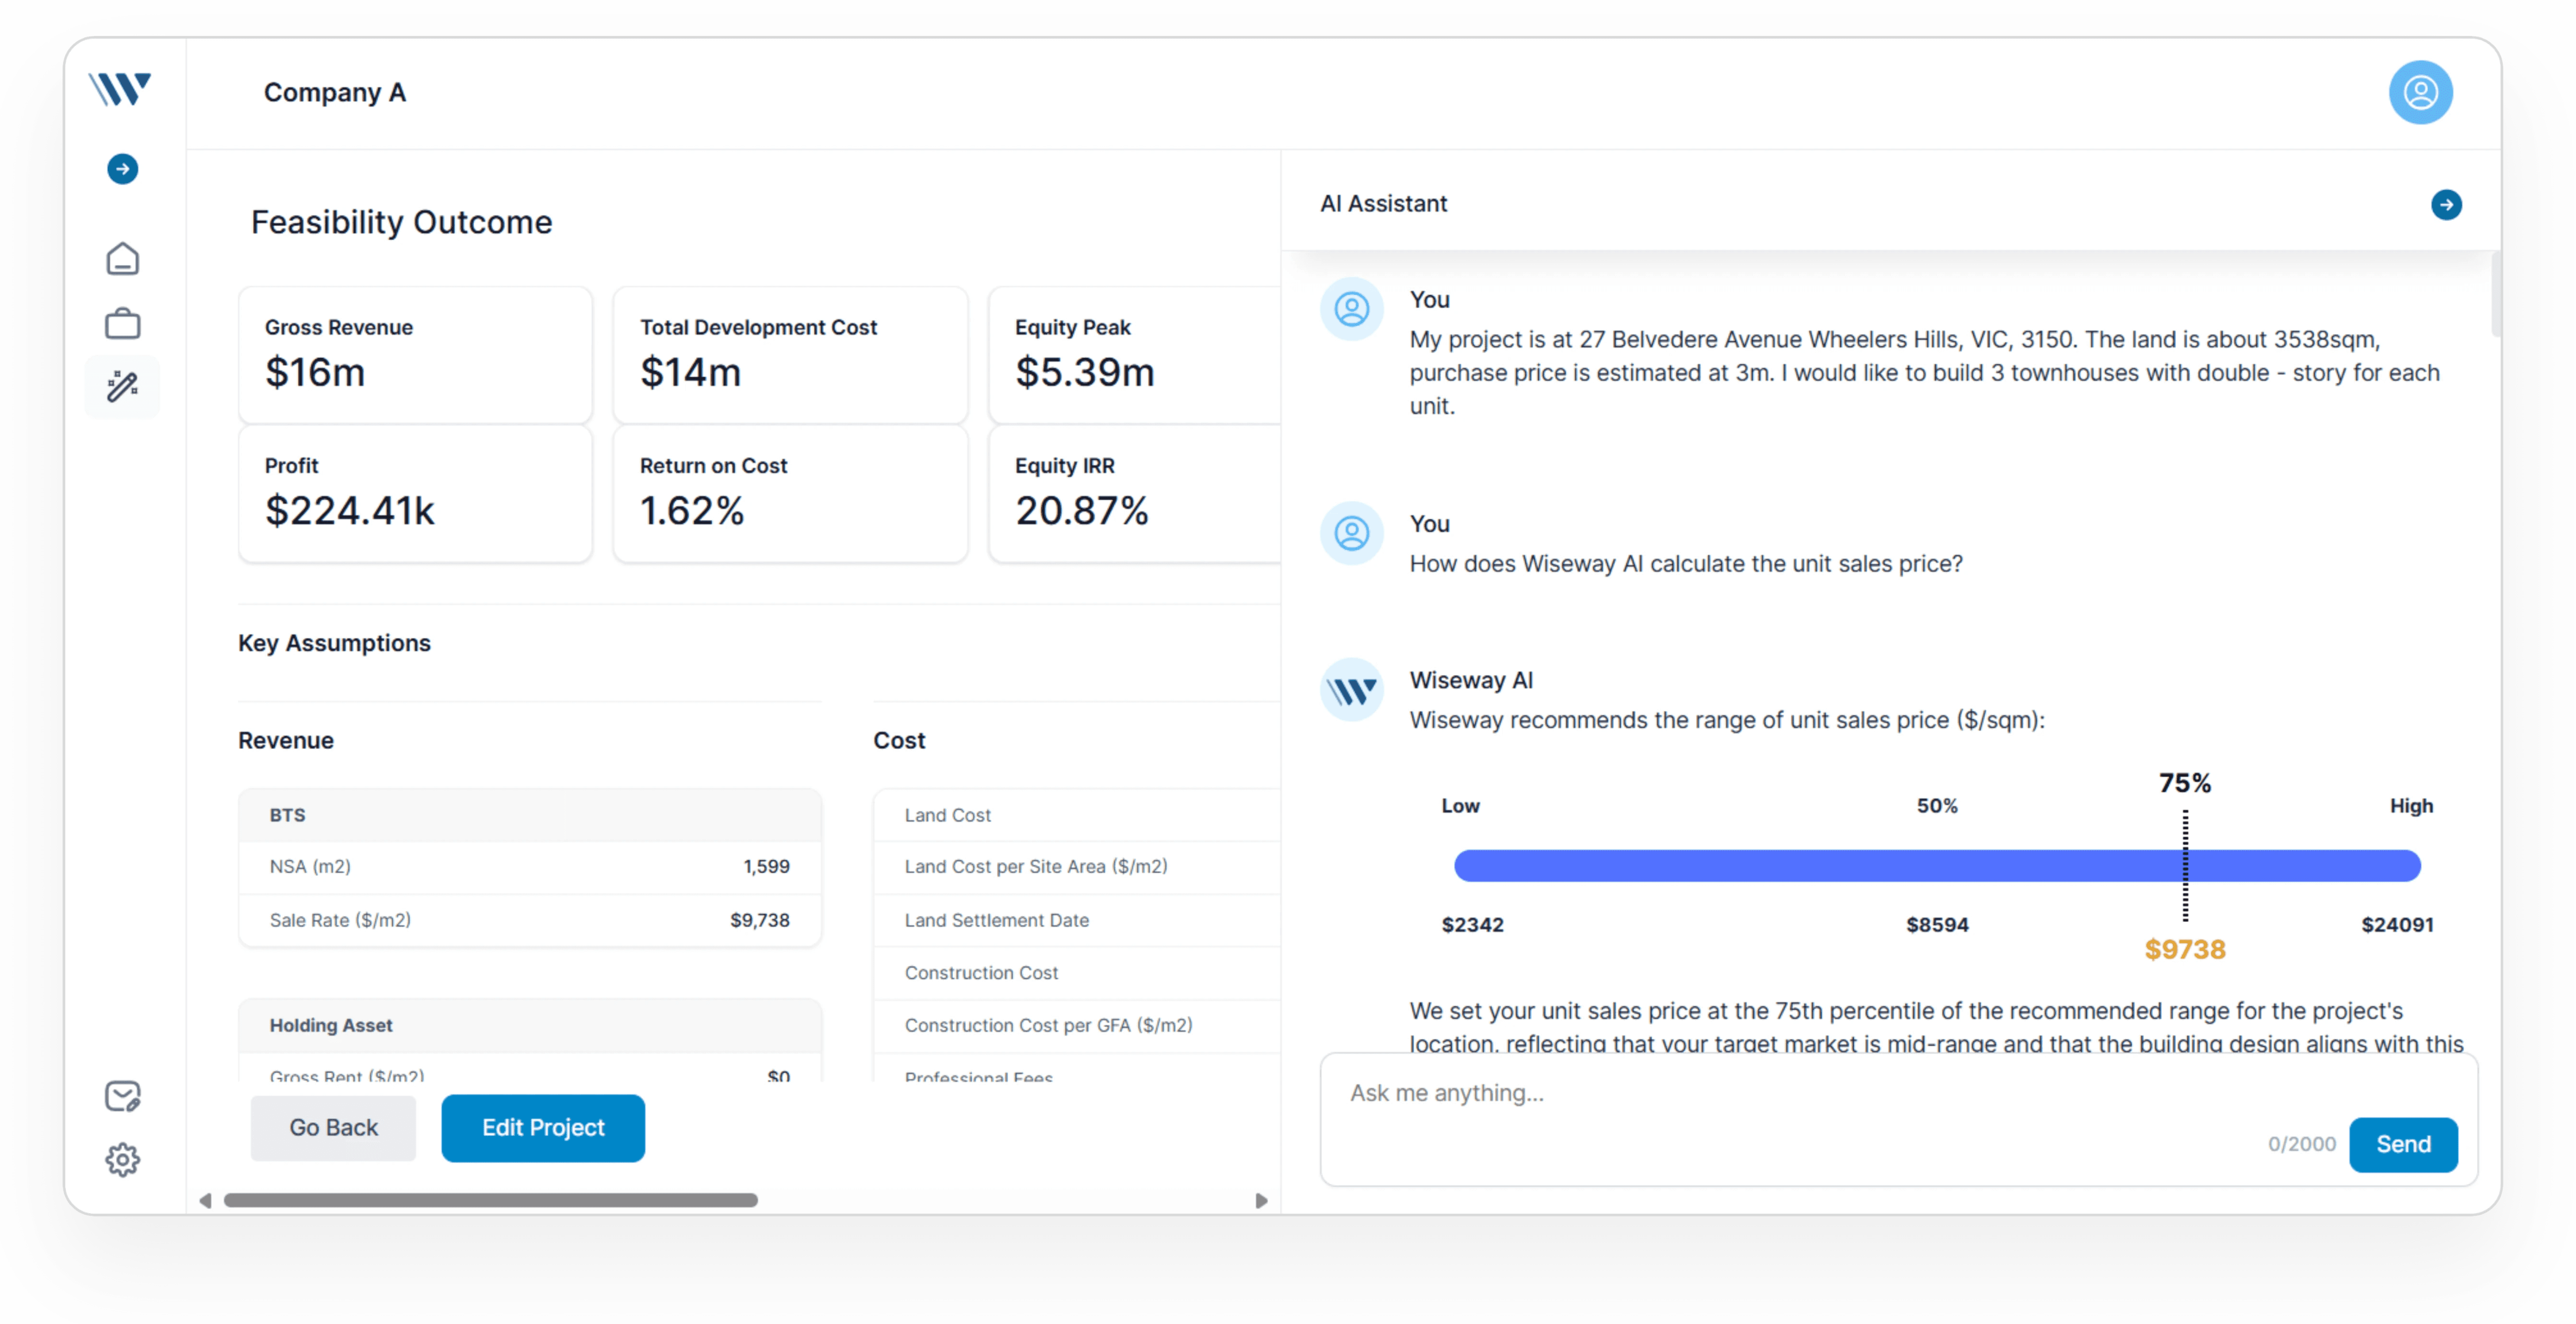Click the 'Feasibility Outcome' heading
2576x1324 pixels.
(401, 221)
